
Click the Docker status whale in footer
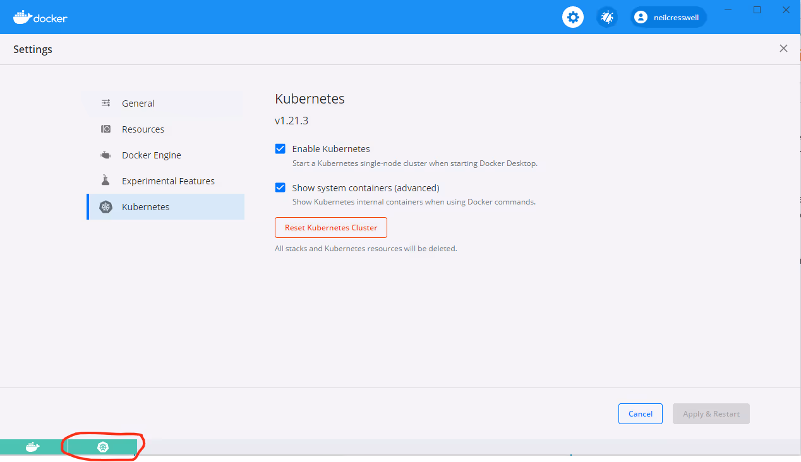[33, 447]
